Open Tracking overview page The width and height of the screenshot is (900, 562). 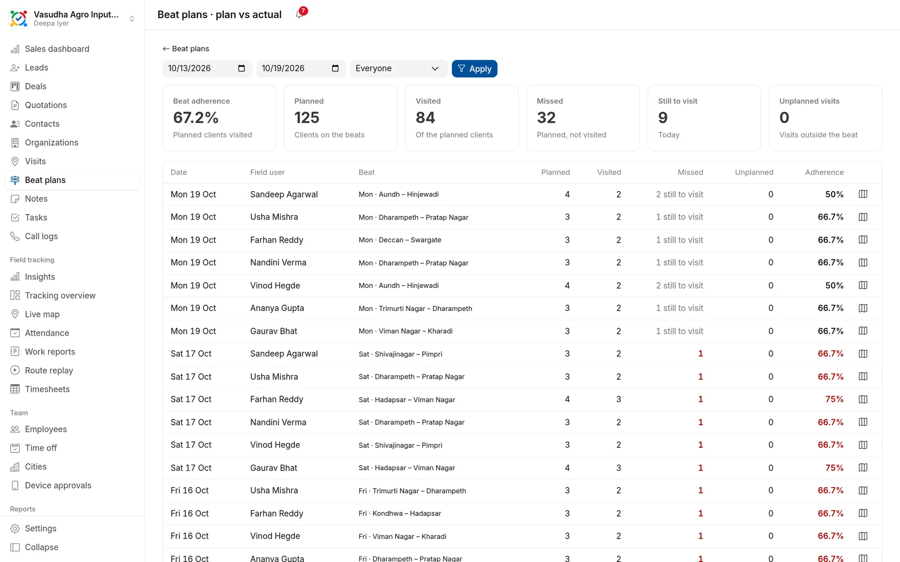72,296
